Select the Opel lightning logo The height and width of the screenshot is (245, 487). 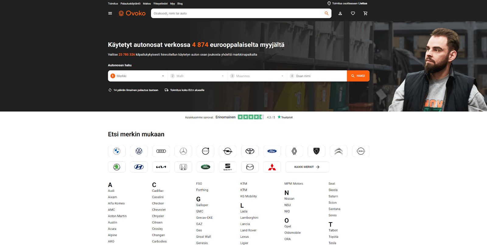click(x=228, y=151)
